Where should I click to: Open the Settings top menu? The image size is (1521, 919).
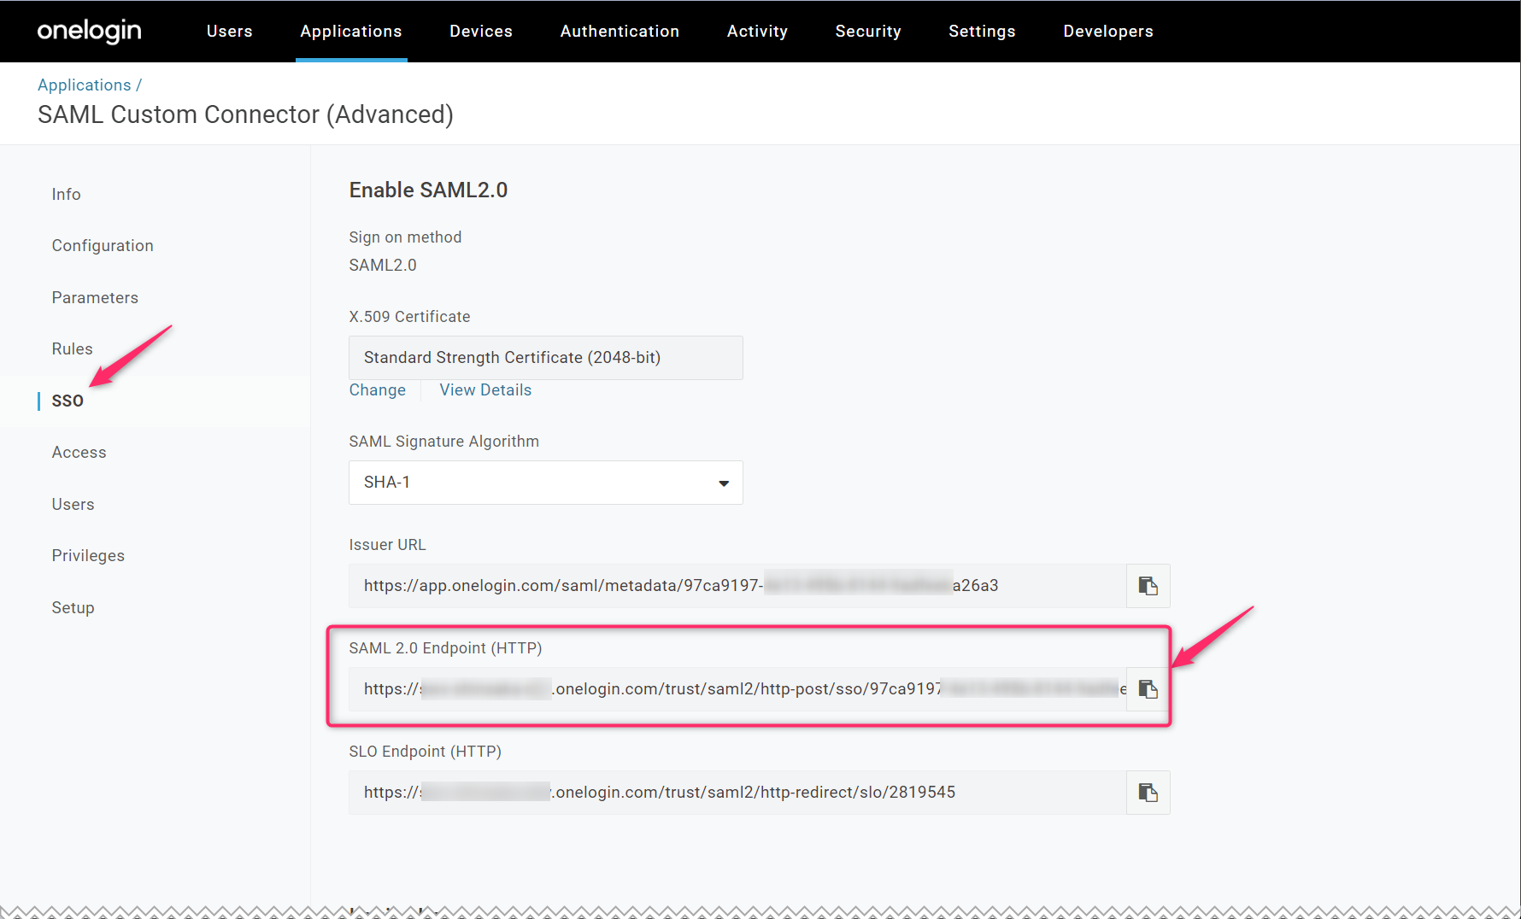[982, 31]
